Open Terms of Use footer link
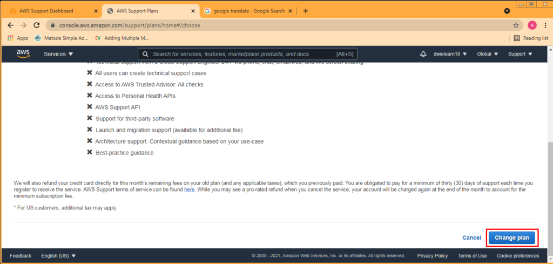Screen dimensions: 553x264 (472, 255)
